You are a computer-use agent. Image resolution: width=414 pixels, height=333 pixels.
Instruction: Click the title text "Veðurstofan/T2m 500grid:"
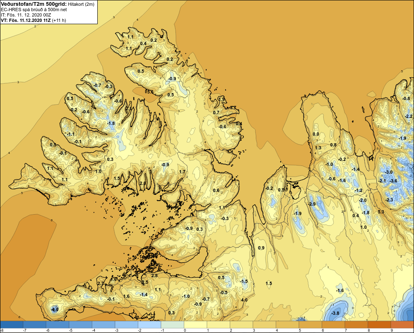click(34, 4)
